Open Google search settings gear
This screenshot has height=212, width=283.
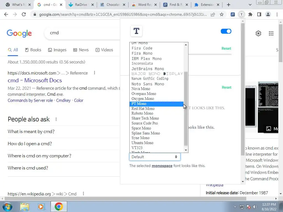pyautogui.click(x=258, y=33)
